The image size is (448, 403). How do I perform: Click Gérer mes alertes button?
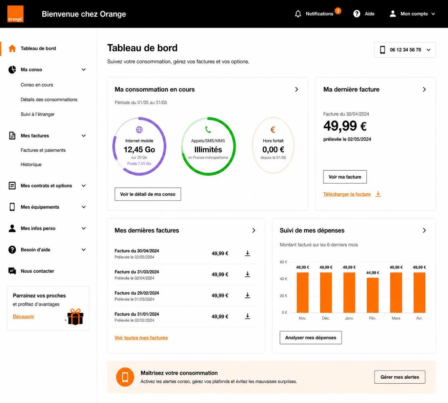point(400,377)
